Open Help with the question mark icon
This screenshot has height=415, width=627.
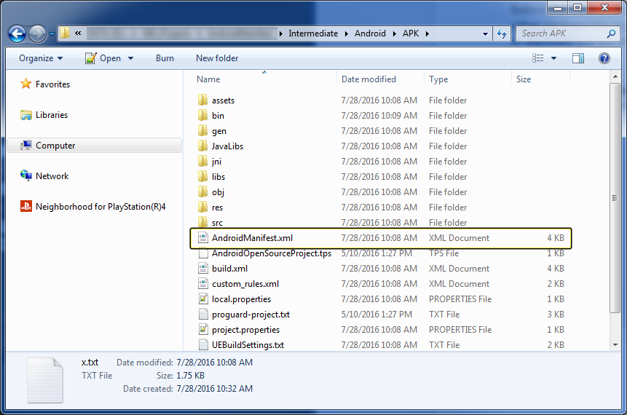604,58
